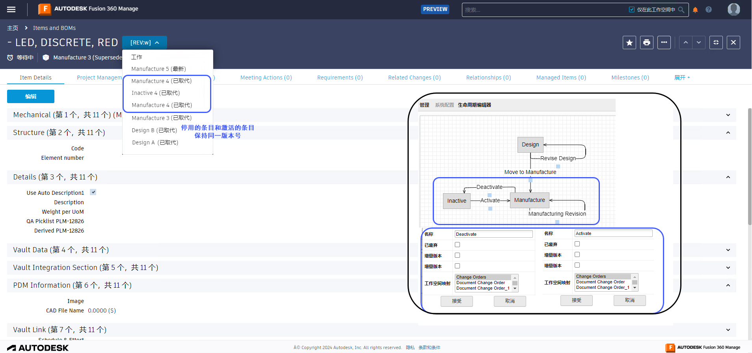
Task: Select Design A (已取代) revision
Action: (155, 142)
